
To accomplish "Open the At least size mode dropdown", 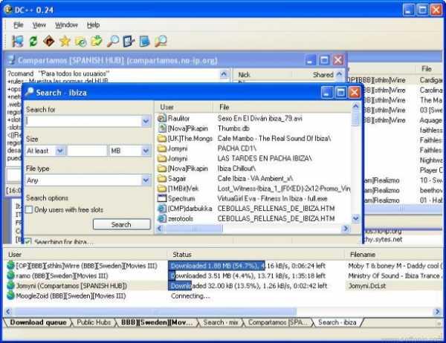I will click(60, 151).
